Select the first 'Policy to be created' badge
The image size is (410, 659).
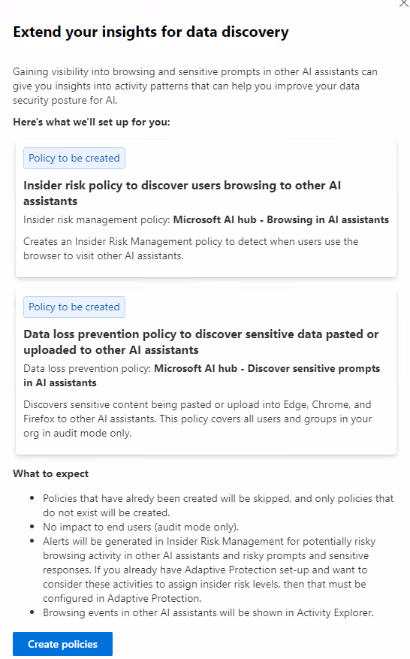point(74,158)
